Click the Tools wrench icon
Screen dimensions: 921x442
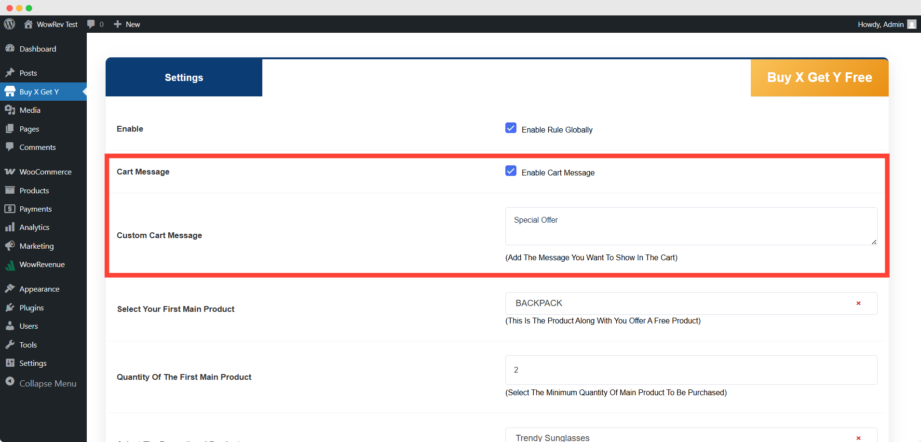pyautogui.click(x=10, y=345)
